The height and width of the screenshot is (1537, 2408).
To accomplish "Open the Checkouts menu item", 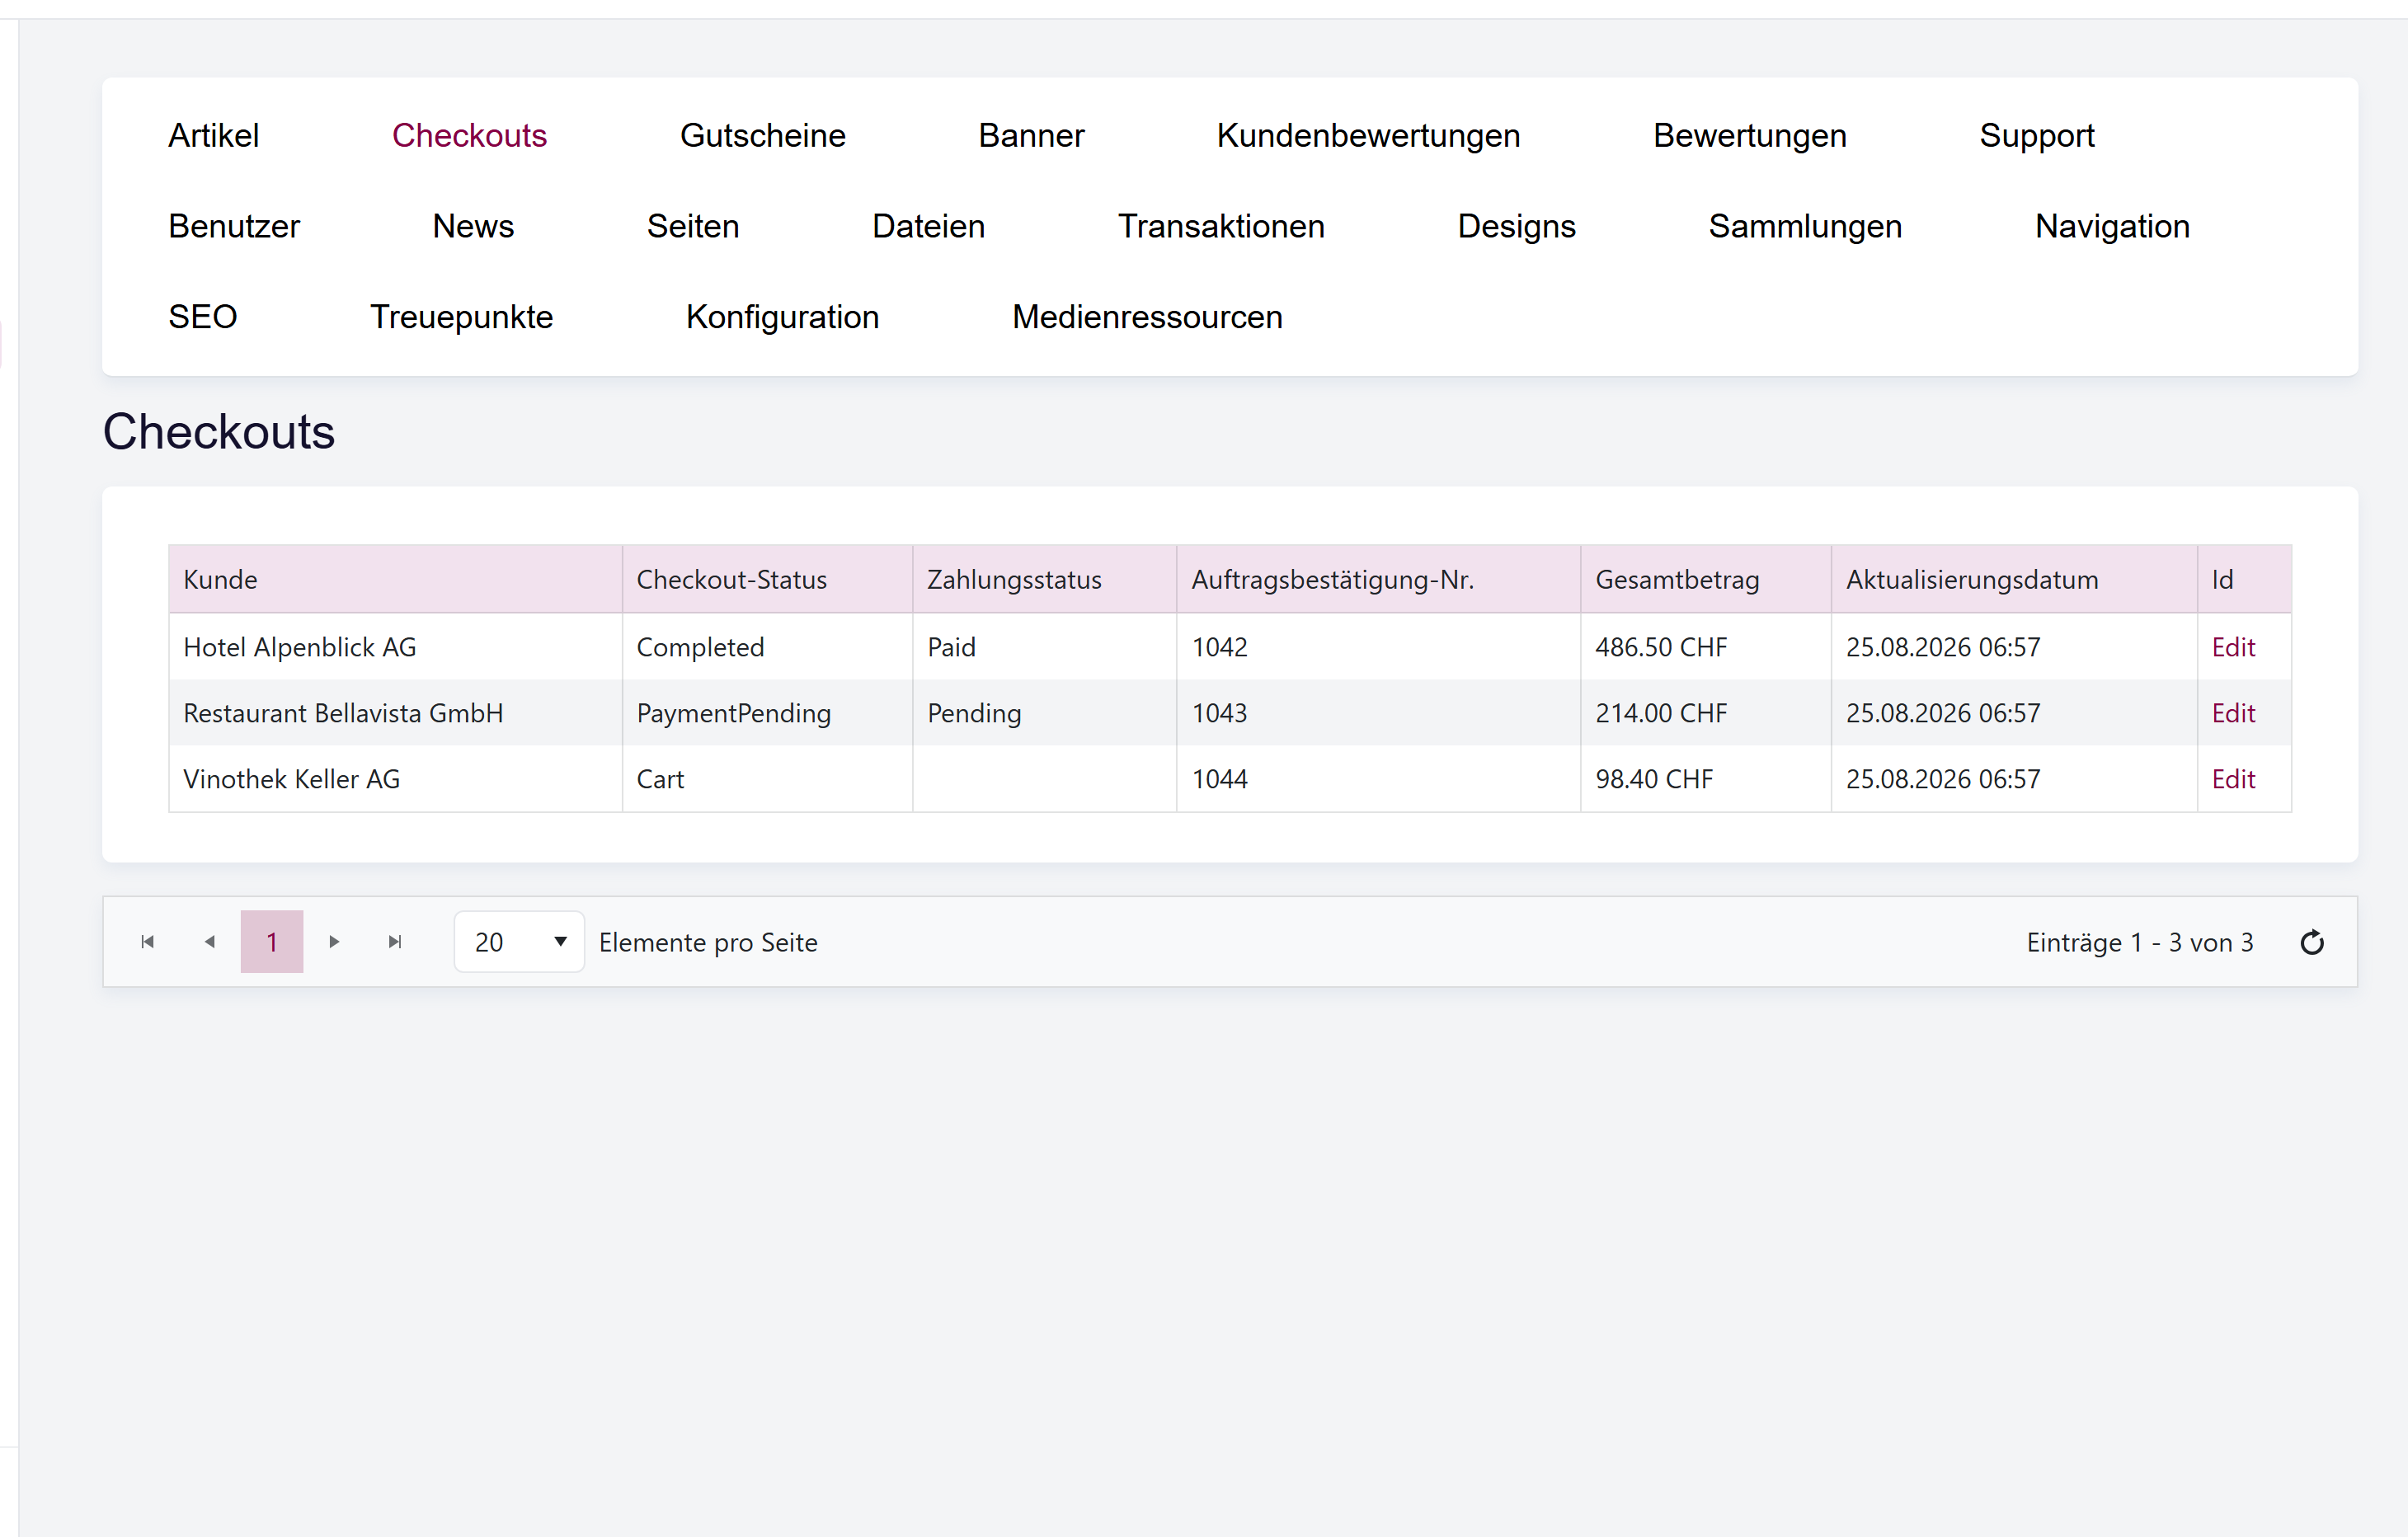I will pyautogui.click(x=469, y=136).
